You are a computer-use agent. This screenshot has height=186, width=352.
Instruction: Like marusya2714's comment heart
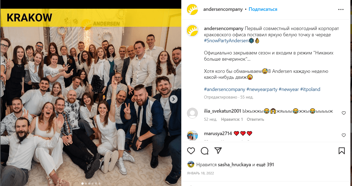point(344,135)
